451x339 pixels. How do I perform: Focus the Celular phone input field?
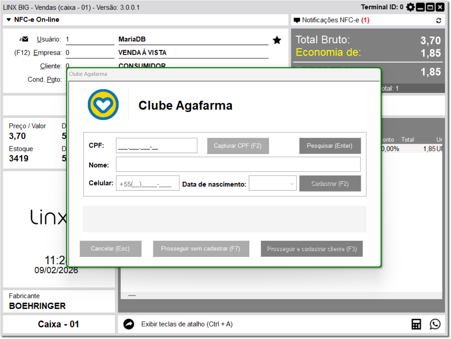click(147, 183)
